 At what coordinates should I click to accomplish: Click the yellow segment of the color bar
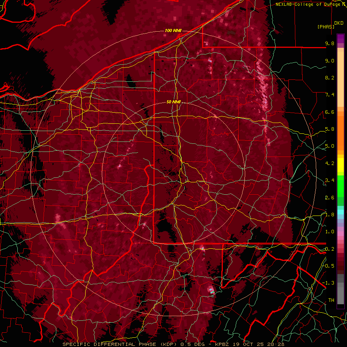click(340, 165)
